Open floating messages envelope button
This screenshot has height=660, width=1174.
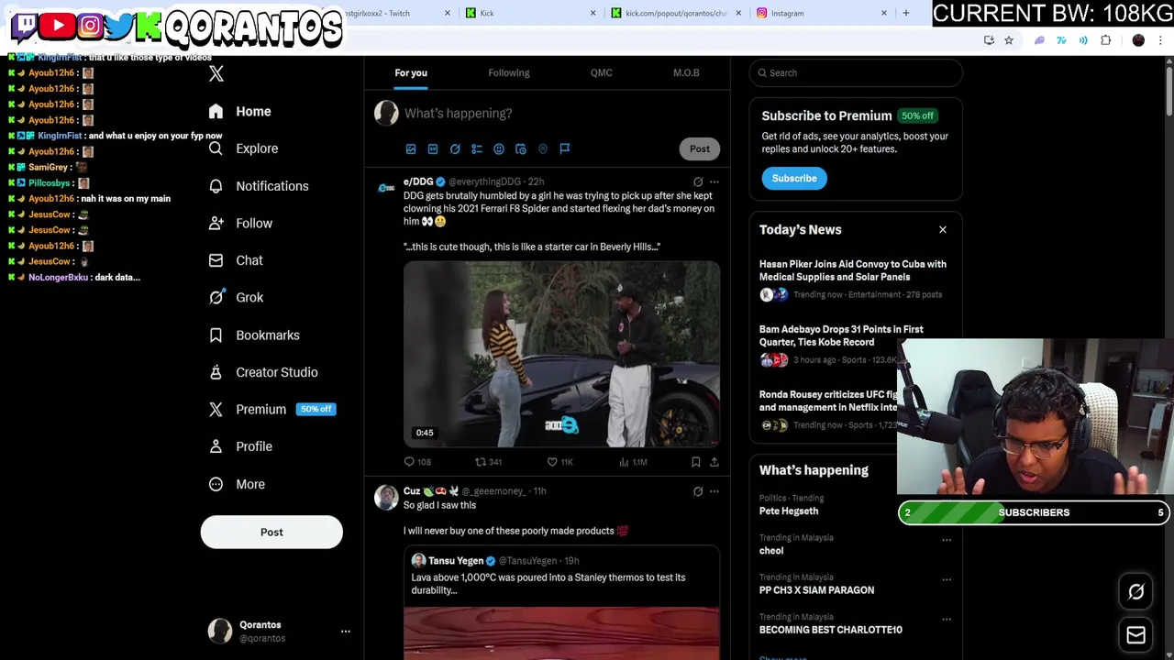pyautogui.click(x=1136, y=635)
